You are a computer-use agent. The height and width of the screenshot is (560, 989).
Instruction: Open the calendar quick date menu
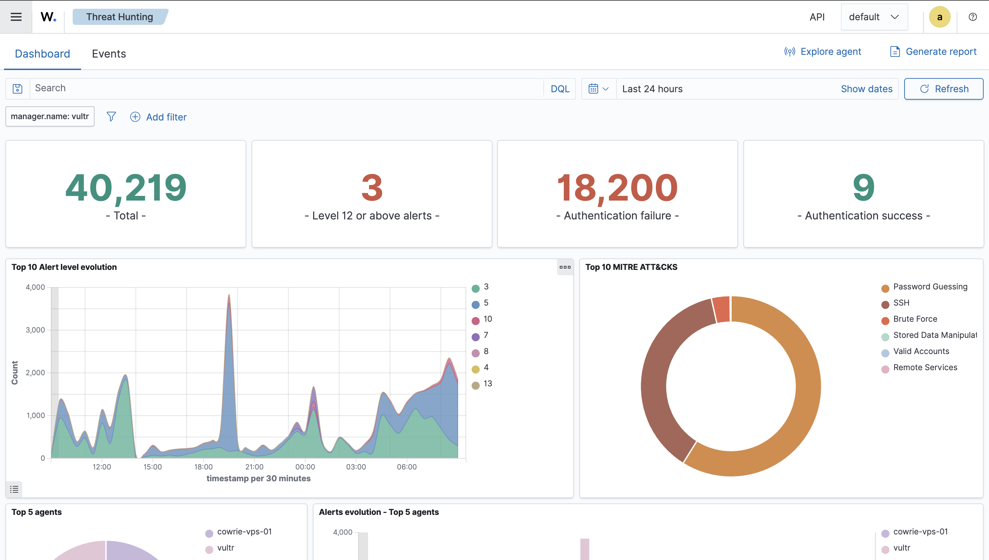(x=598, y=89)
